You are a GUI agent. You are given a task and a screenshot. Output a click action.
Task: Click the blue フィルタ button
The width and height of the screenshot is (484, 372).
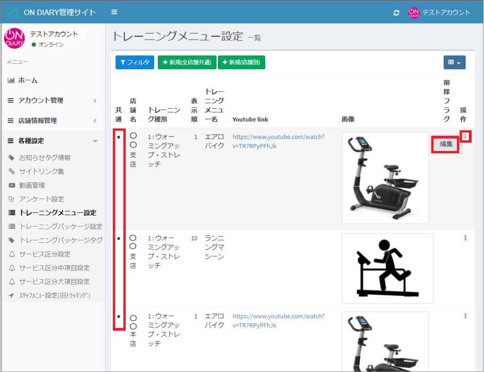135,62
